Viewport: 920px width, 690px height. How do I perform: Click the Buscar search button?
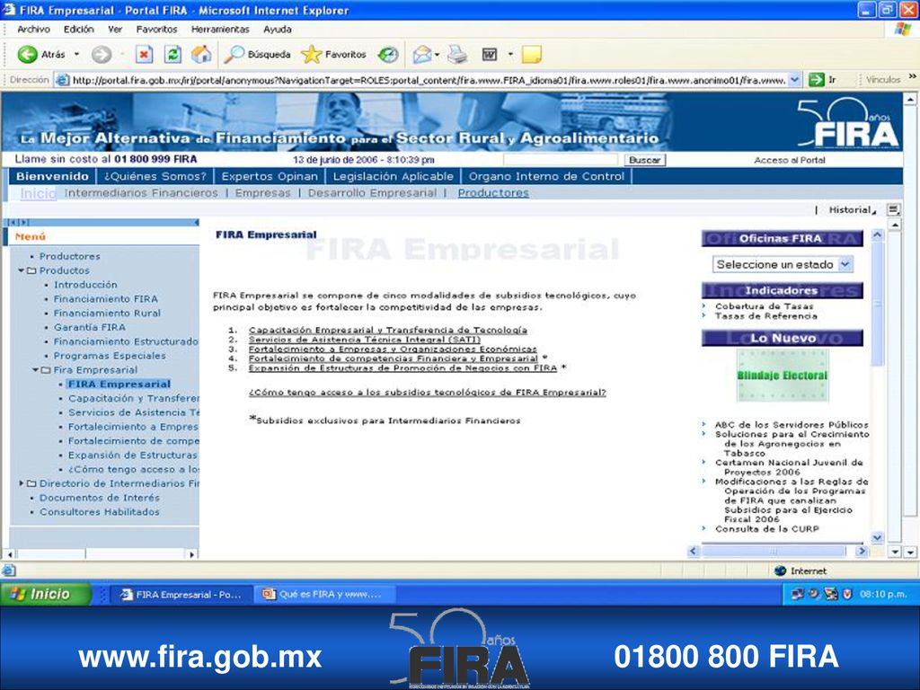pyautogui.click(x=644, y=160)
